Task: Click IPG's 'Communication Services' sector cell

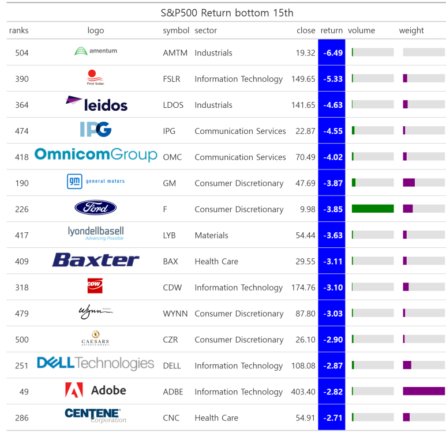Action: coord(240,131)
